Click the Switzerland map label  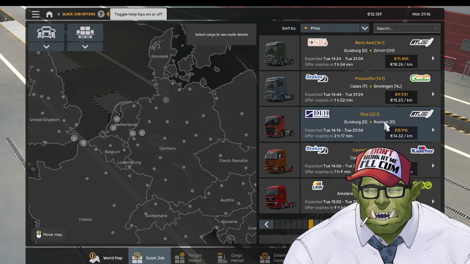click(x=156, y=215)
